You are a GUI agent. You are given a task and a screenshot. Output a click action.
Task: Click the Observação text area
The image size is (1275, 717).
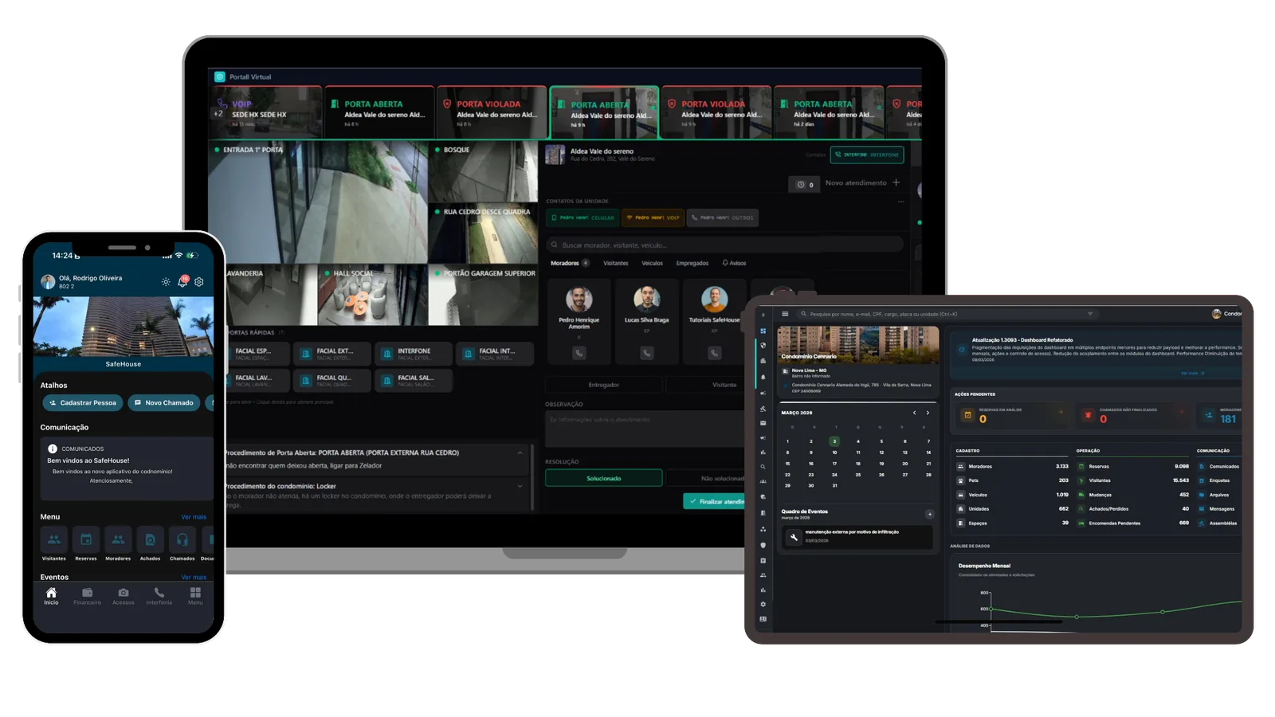pos(645,429)
